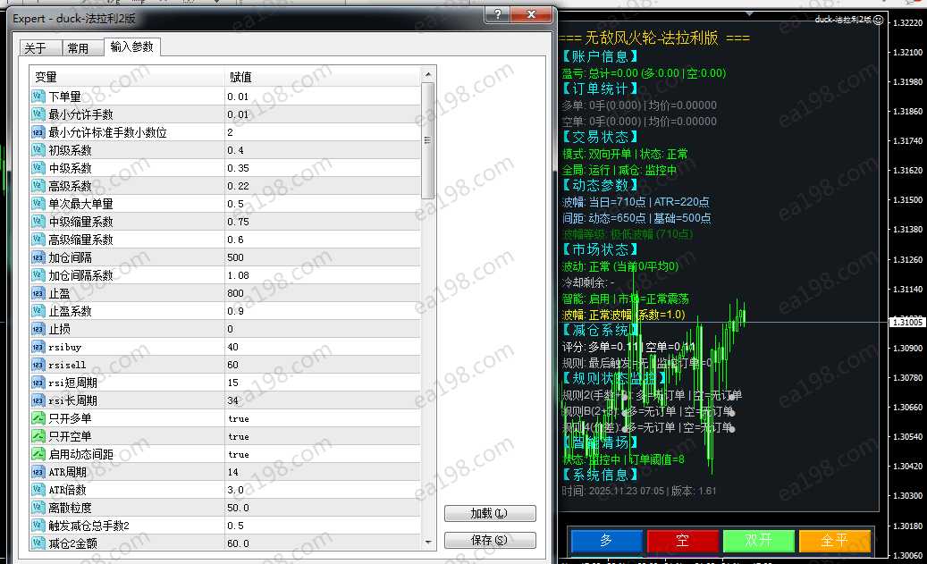
Task: Switch to the 关于 tab
Action: coord(36,48)
